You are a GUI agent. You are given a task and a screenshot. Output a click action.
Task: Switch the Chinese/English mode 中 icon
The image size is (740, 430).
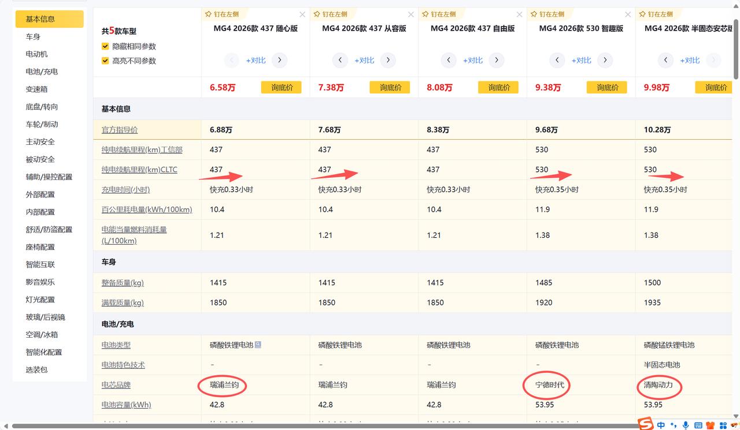[661, 425]
